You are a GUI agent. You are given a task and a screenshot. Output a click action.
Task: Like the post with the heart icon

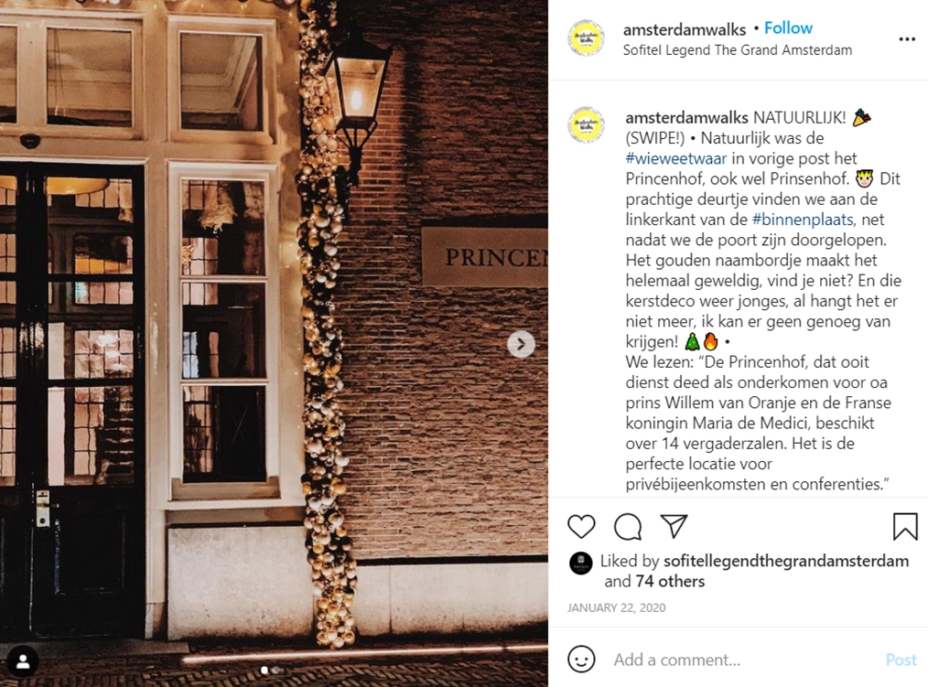coord(580,526)
